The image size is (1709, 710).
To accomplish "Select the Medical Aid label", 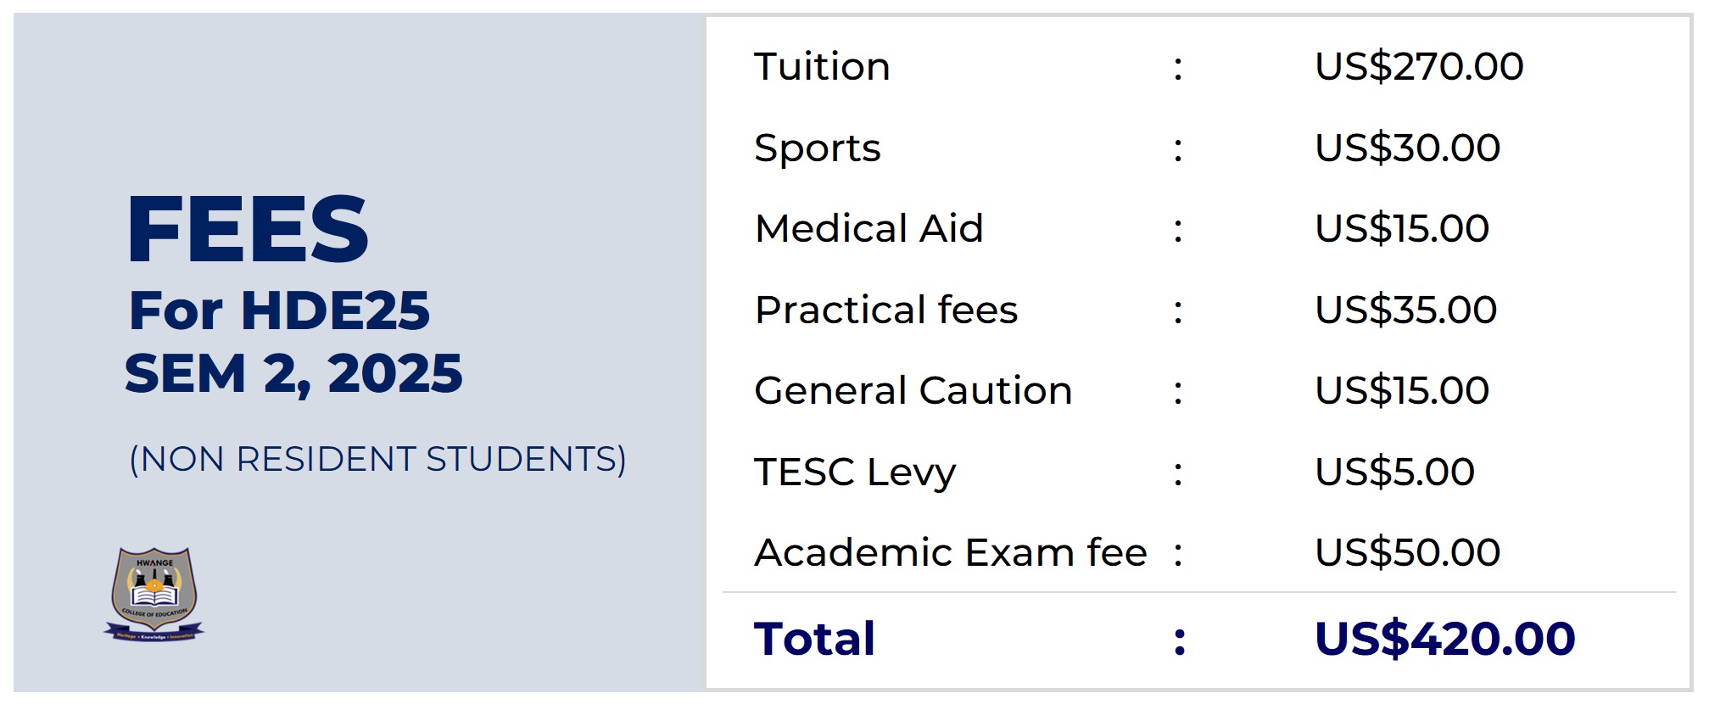I will (868, 229).
